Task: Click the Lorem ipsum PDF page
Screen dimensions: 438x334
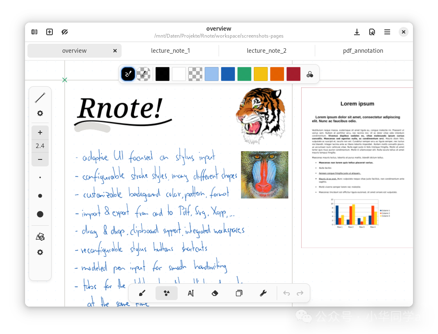Action: (x=357, y=168)
